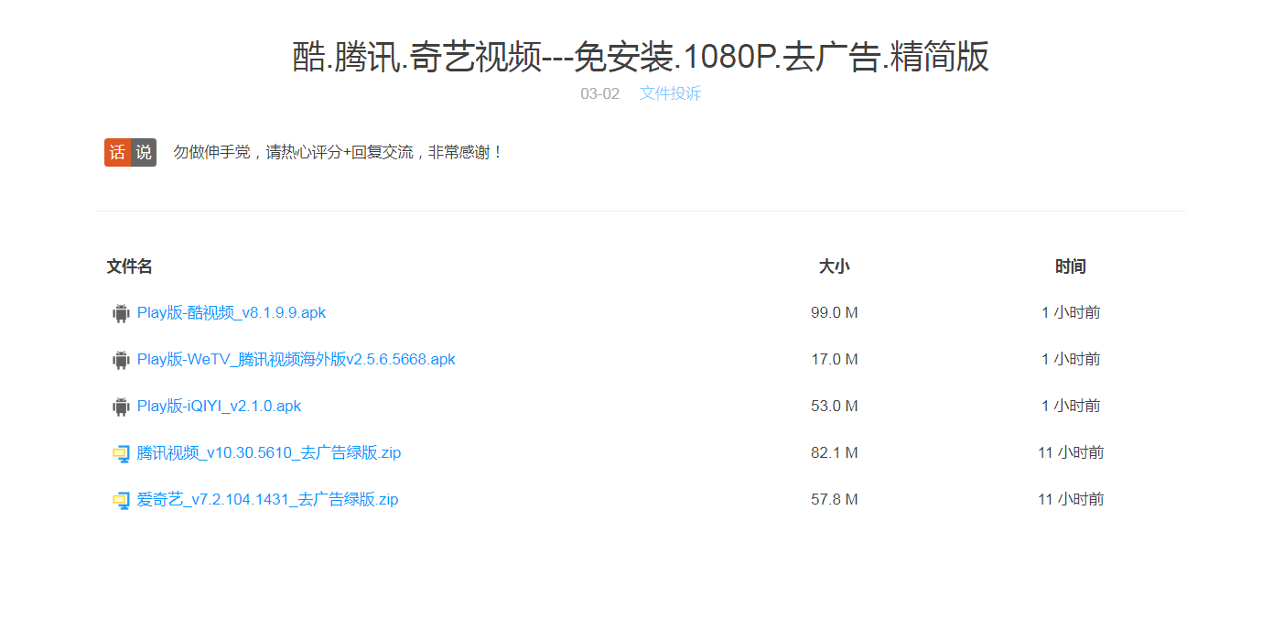
Task: Open the Play版-酷视频_v8.1.9.9.apk download link
Action: (x=232, y=312)
